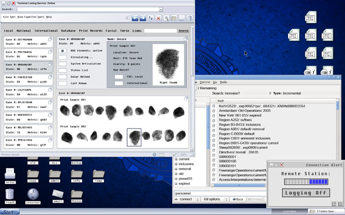
Task: Open the email envelope desktop icon
Action: (58, 196)
